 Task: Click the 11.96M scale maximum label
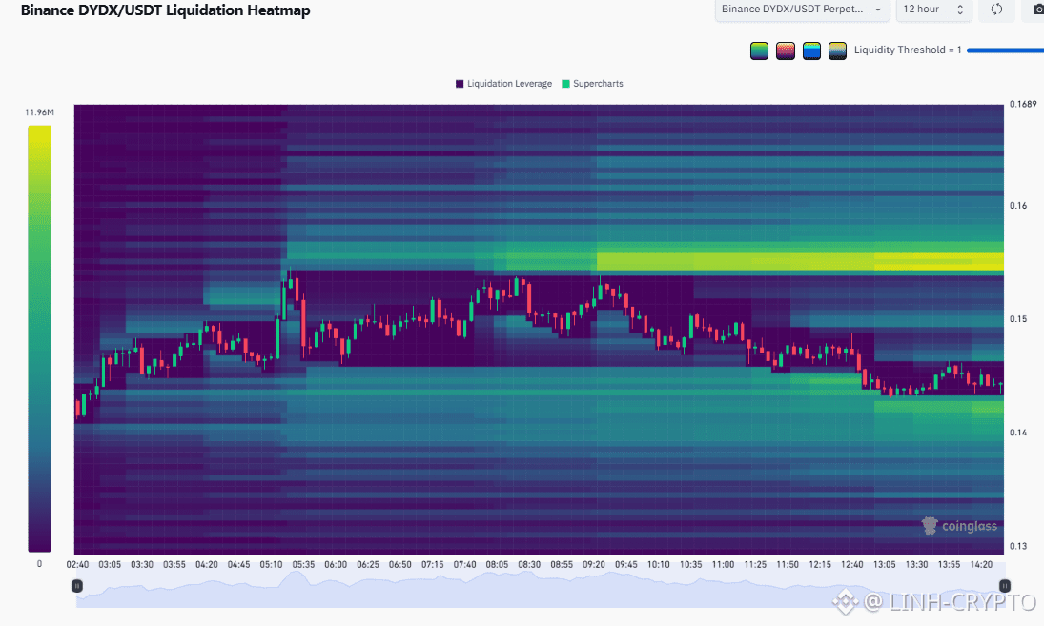point(39,112)
